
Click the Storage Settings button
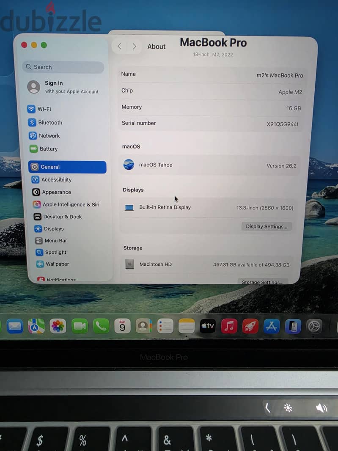coord(262,282)
